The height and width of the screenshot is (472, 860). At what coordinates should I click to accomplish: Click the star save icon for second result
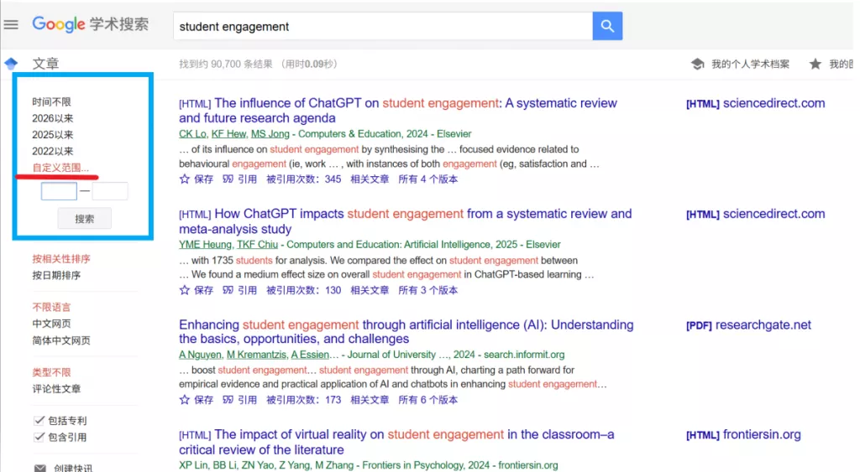point(185,290)
